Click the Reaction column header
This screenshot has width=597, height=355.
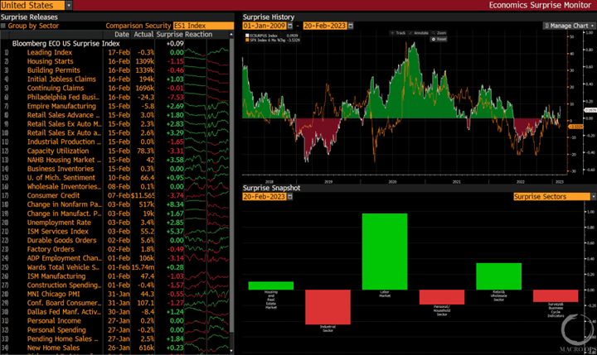198,35
